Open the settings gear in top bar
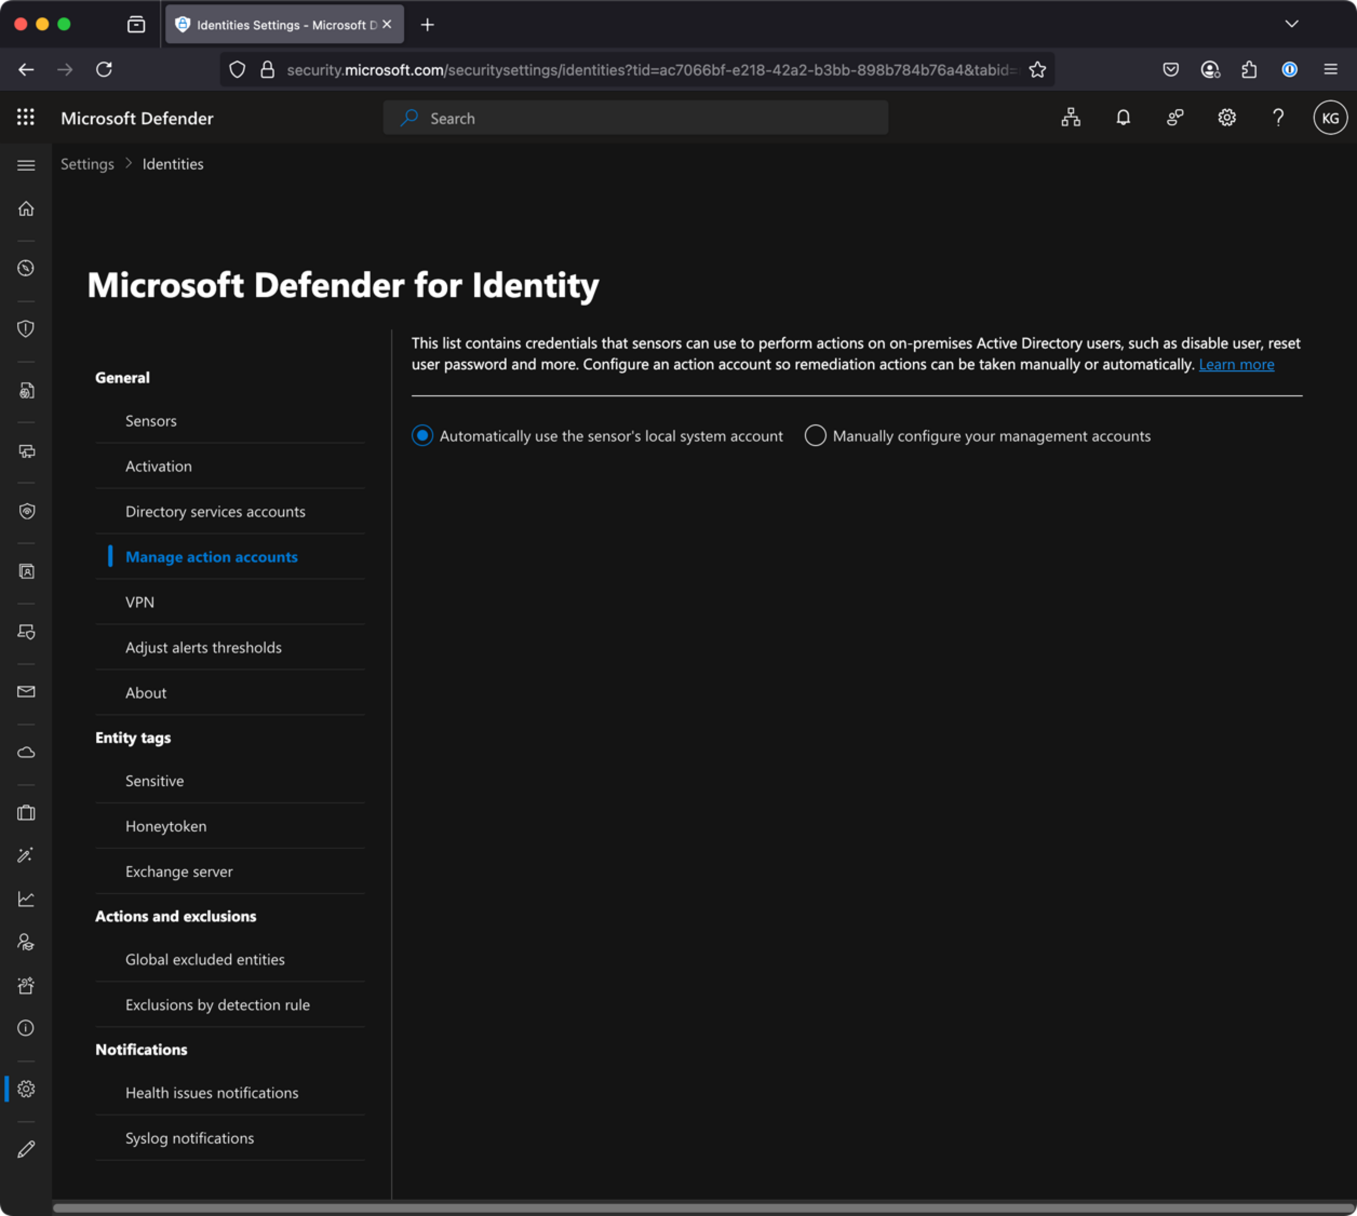This screenshot has height=1216, width=1357. (x=1226, y=118)
